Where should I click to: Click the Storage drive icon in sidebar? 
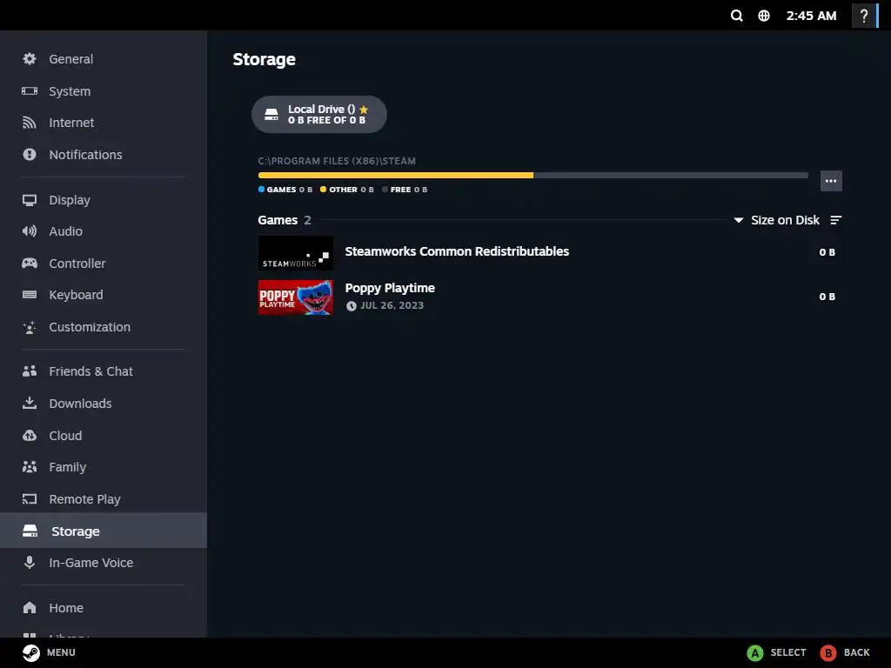[30, 531]
